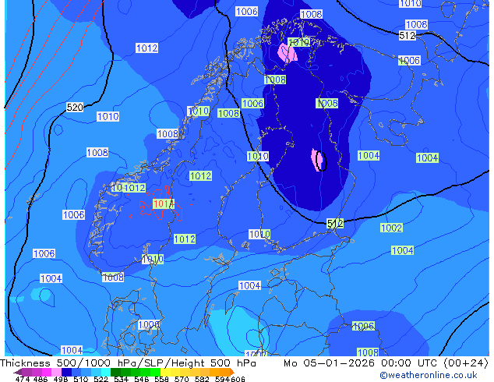Screen dimensions: 494x382
Task: Click the date text 'Mo 05-01-2026'
Action: (x=329, y=363)
